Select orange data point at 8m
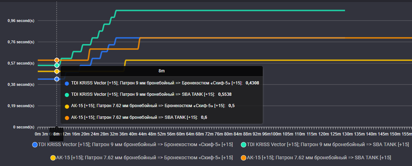 [x=57, y=60]
